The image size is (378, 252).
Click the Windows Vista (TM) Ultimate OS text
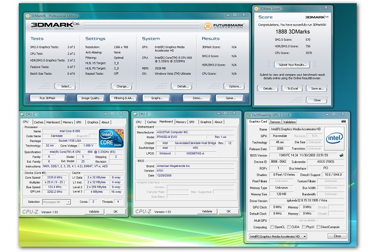point(172,74)
